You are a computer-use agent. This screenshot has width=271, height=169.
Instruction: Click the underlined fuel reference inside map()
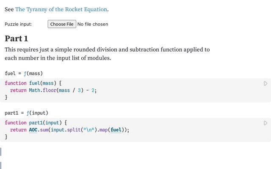pos(116,130)
